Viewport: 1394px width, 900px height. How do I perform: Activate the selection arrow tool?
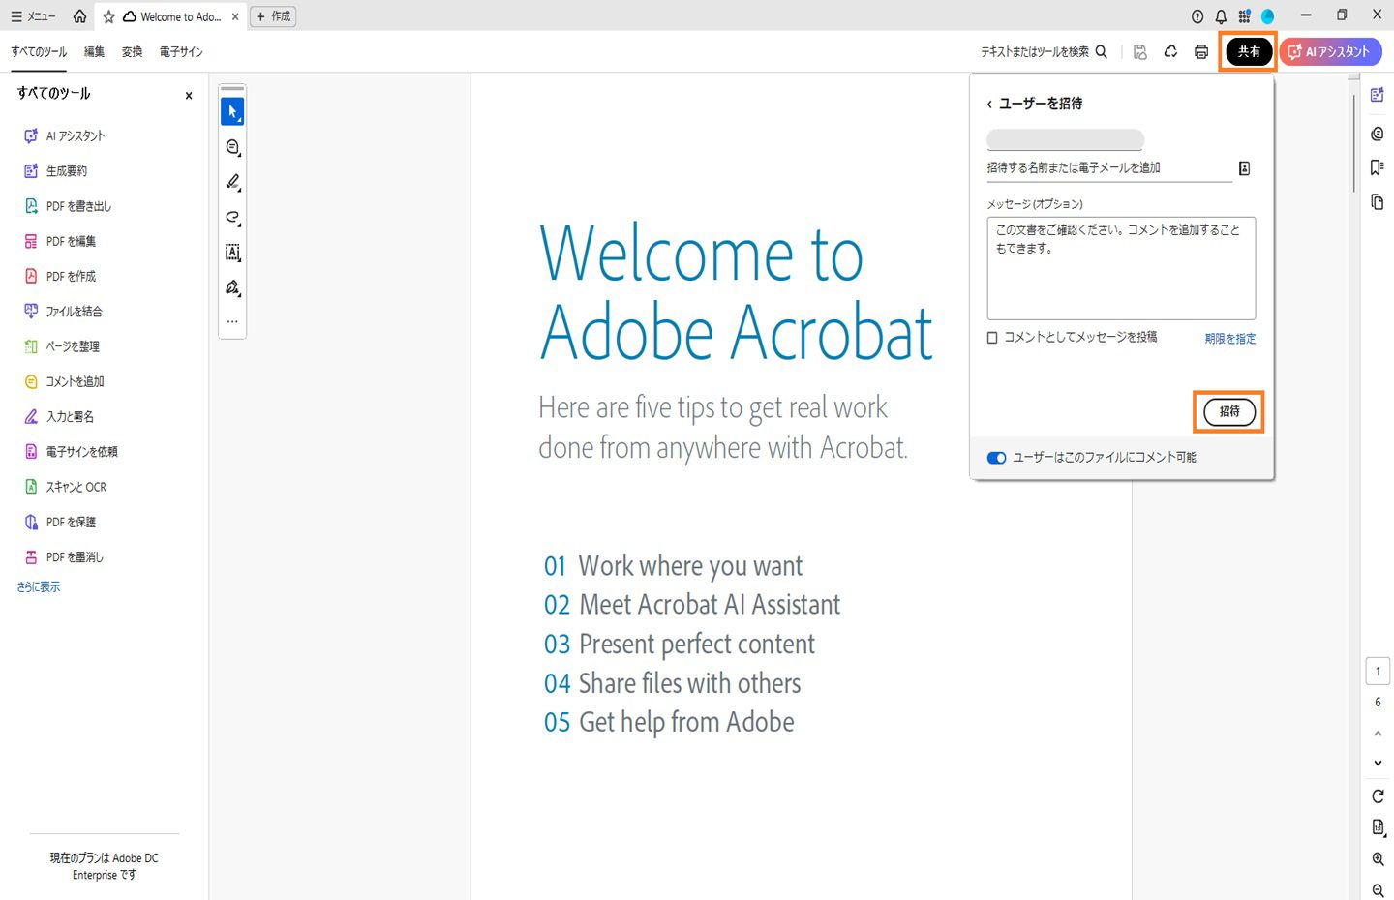point(232,111)
